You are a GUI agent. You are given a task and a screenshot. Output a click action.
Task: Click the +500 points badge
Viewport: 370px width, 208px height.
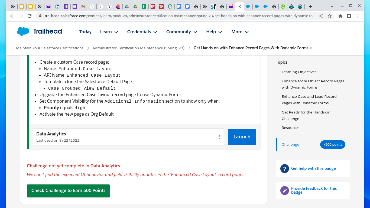click(x=333, y=144)
